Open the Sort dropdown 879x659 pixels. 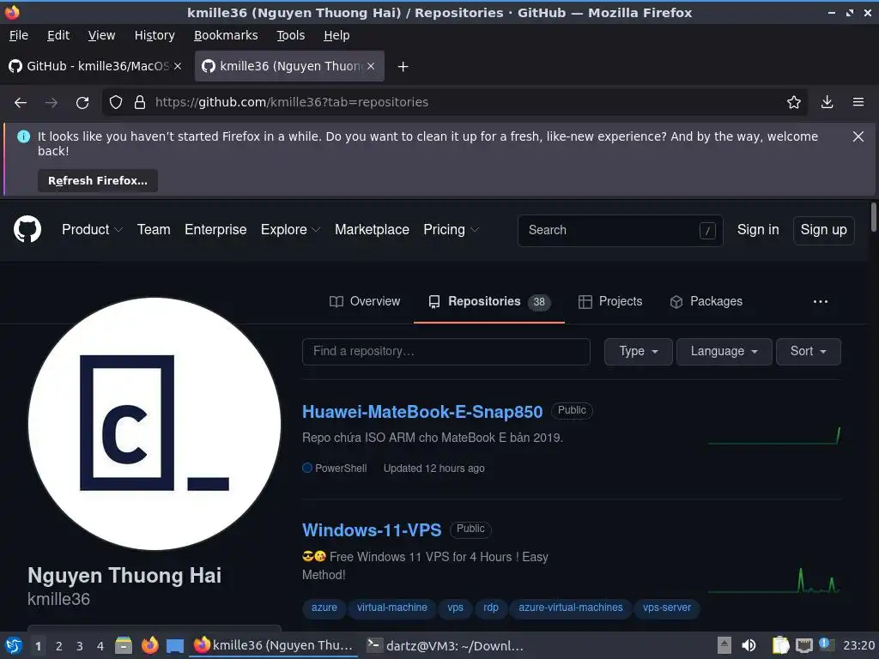(x=809, y=351)
